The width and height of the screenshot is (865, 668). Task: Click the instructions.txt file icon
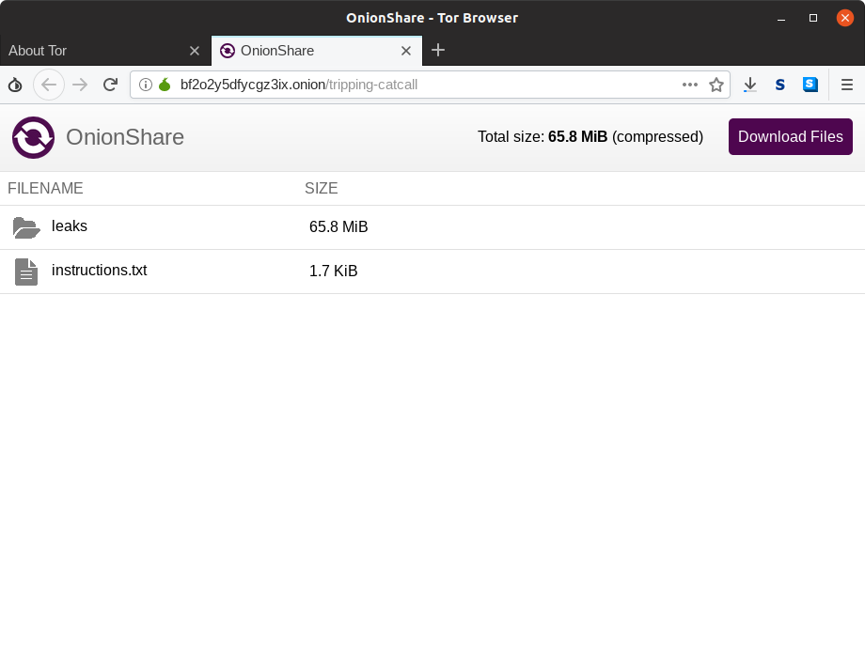pos(26,272)
